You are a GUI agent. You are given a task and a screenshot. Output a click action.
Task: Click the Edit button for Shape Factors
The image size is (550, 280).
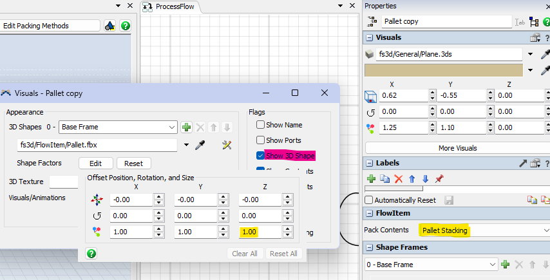(95, 163)
